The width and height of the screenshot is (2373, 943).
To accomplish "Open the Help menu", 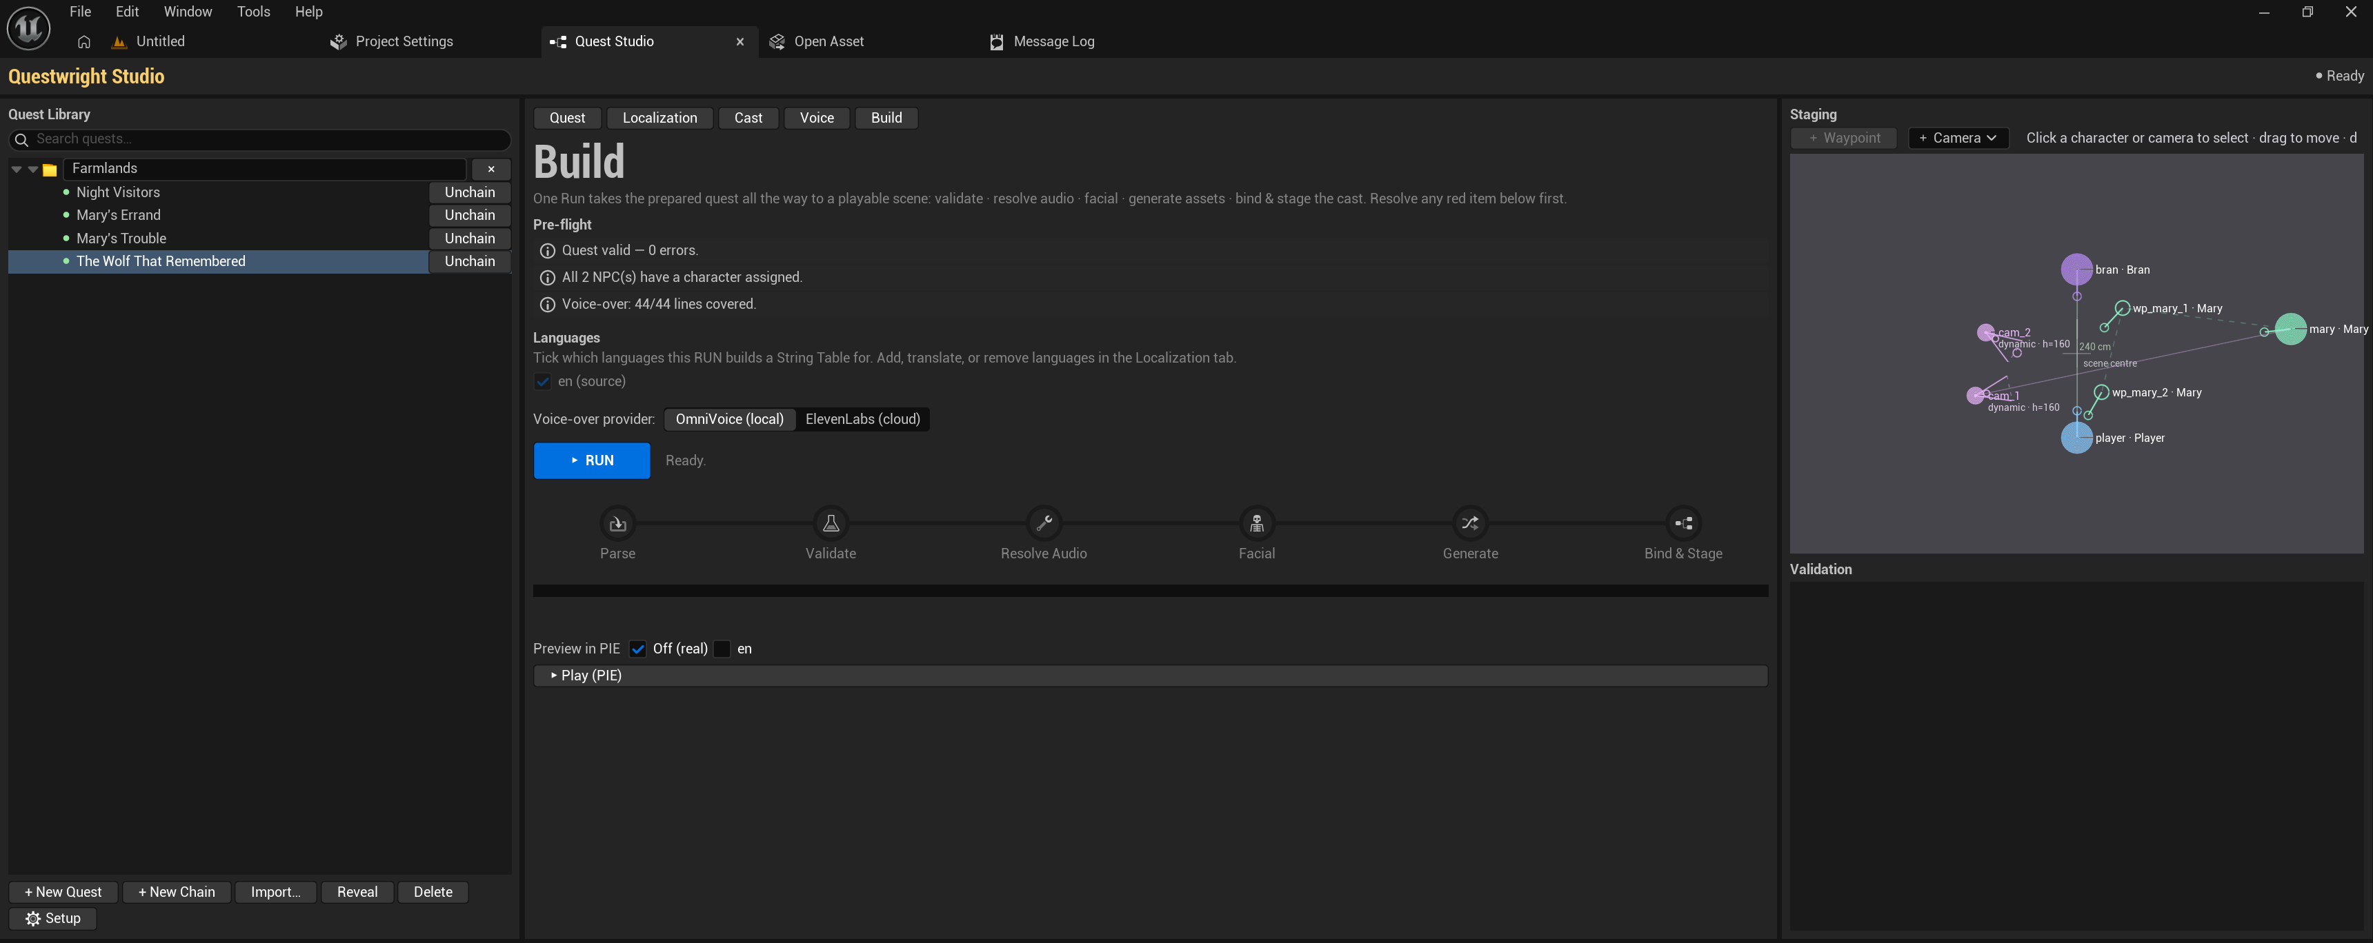I will click(308, 12).
